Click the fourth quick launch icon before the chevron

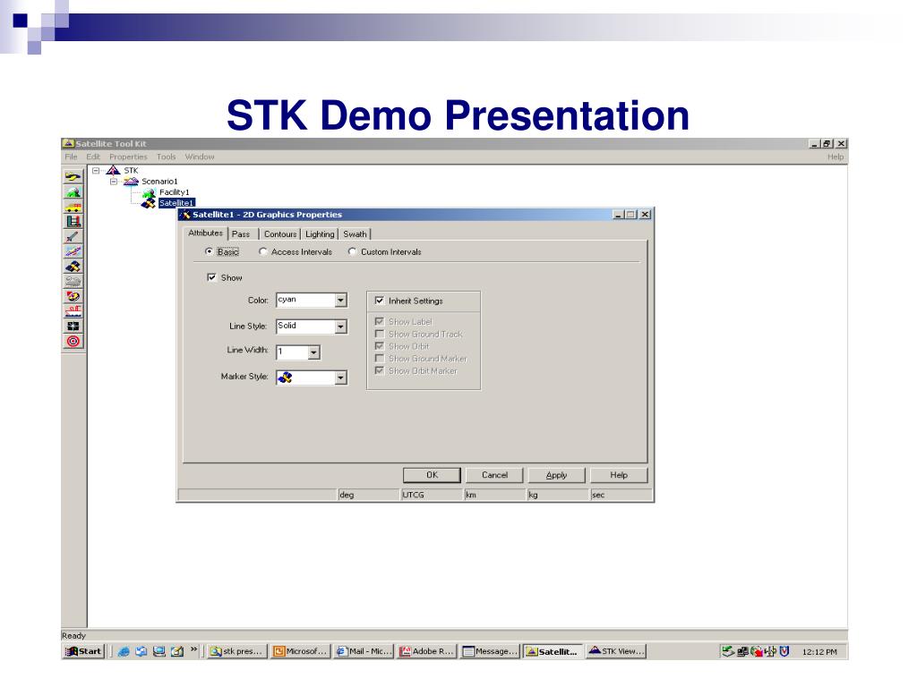176,651
